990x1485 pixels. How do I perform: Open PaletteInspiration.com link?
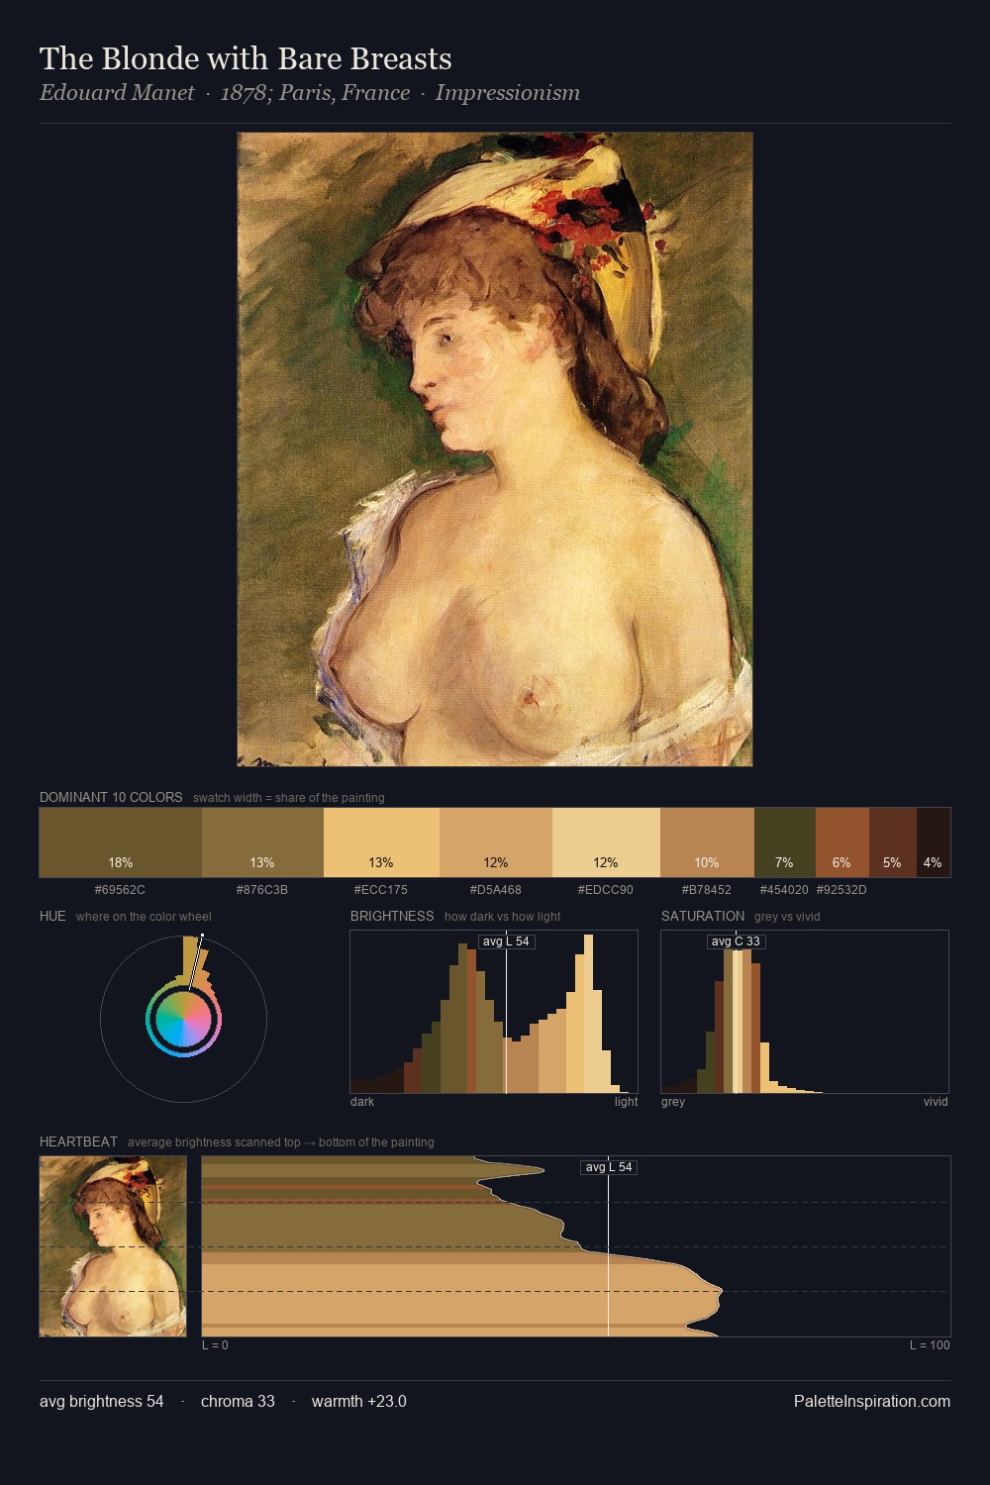(872, 1401)
